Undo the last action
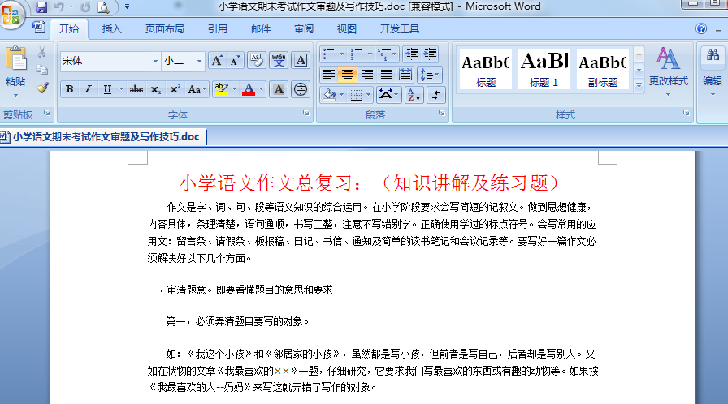 59,7
